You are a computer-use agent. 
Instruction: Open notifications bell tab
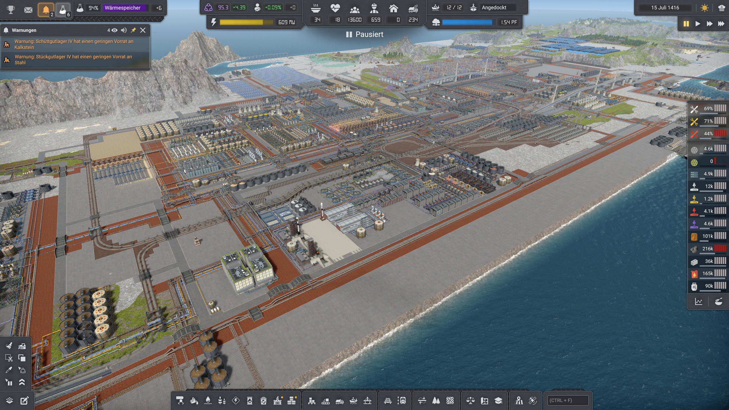point(46,10)
